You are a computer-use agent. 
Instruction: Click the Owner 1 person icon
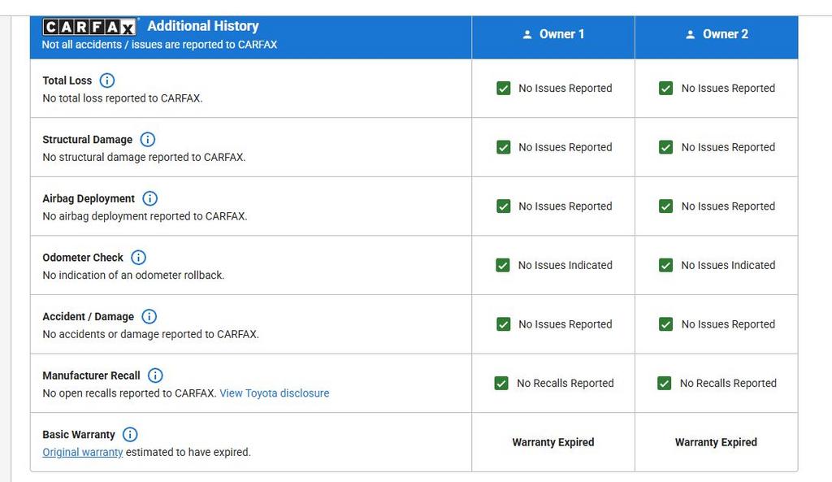526,34
